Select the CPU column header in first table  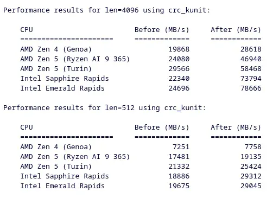click(27, 30)
